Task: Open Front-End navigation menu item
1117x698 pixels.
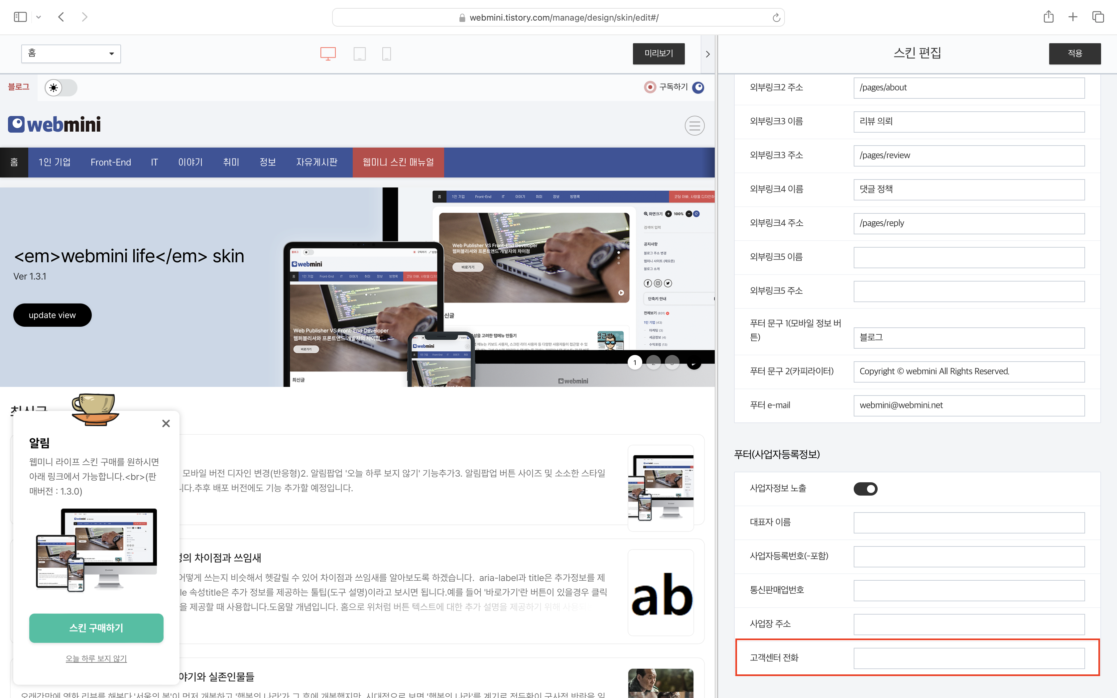Action: tap(111, 163)
